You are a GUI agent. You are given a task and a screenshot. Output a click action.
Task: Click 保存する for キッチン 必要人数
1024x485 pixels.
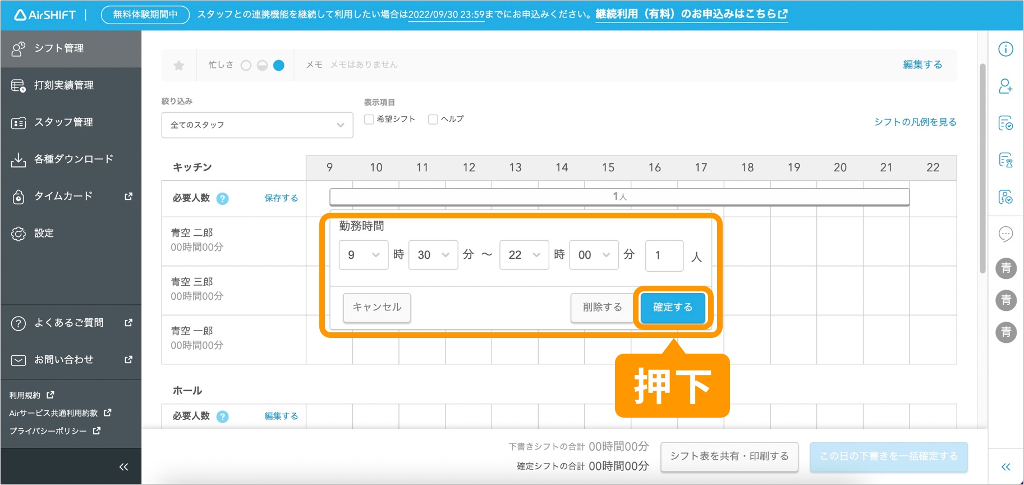pos(281,198)
